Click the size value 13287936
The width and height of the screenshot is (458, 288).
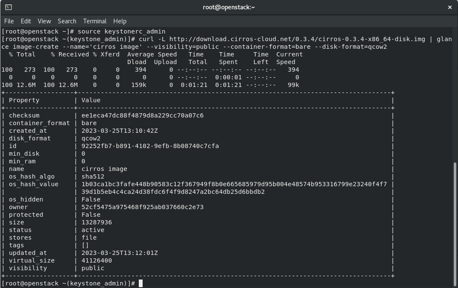click(96, 222)
